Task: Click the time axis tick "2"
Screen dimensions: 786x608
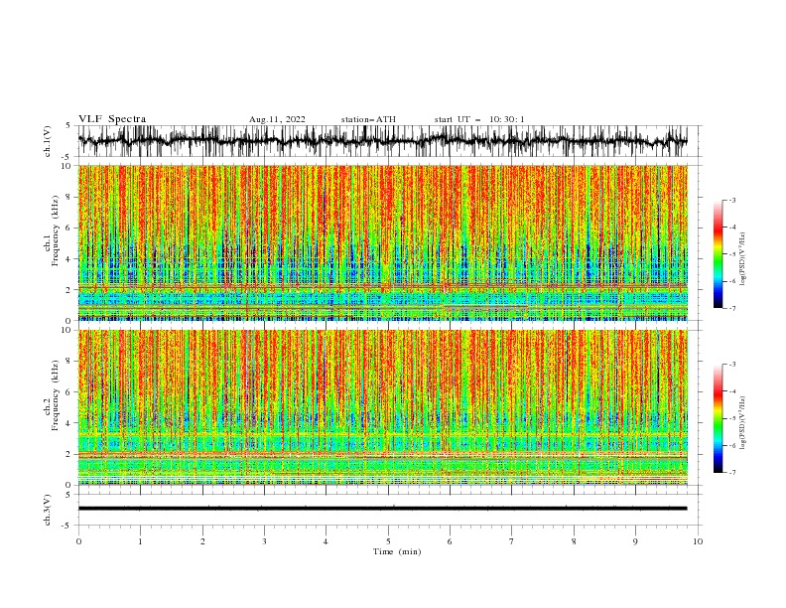Action: pos(202,541)
